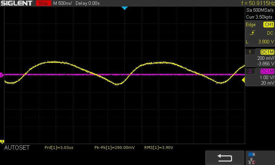
Task: Click the Curr 3.50kpts memory depth text
Action: [259, 17]
